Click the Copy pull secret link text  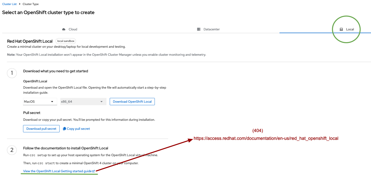78,129
